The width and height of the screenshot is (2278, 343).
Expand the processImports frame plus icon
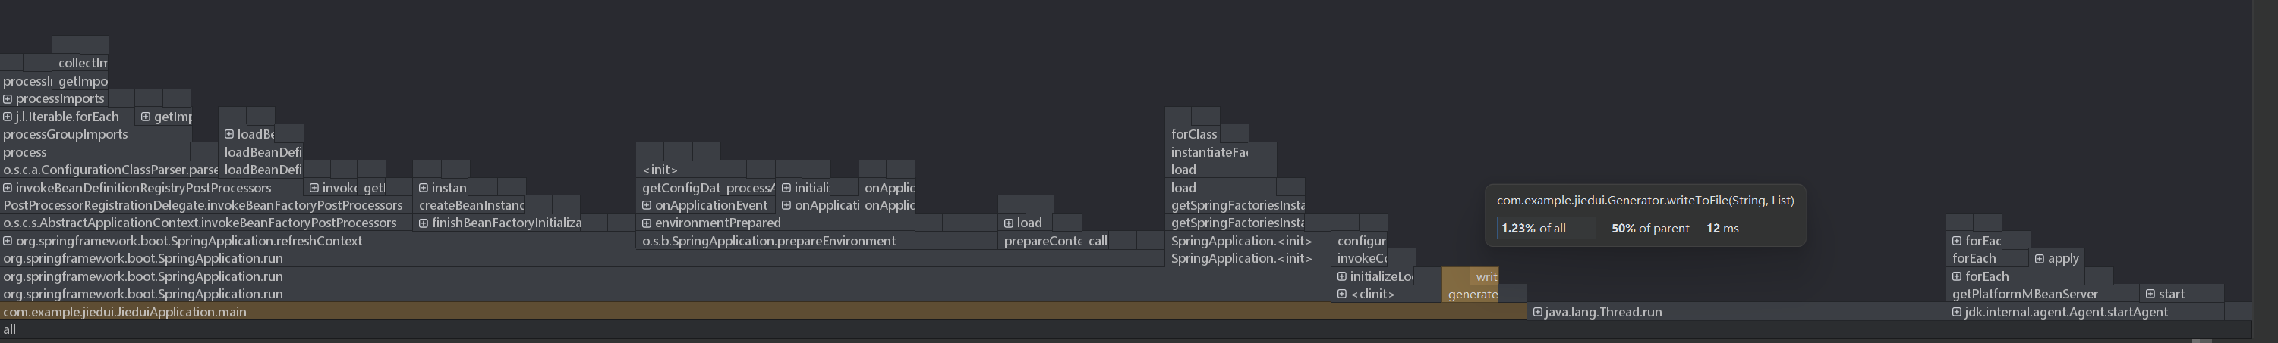[x=8, y=98]
